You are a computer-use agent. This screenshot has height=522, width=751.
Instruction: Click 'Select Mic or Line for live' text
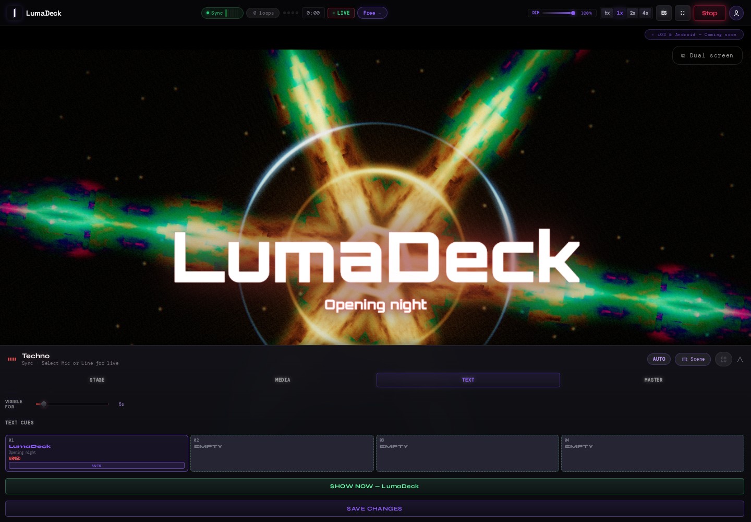(x=80, y=363)
